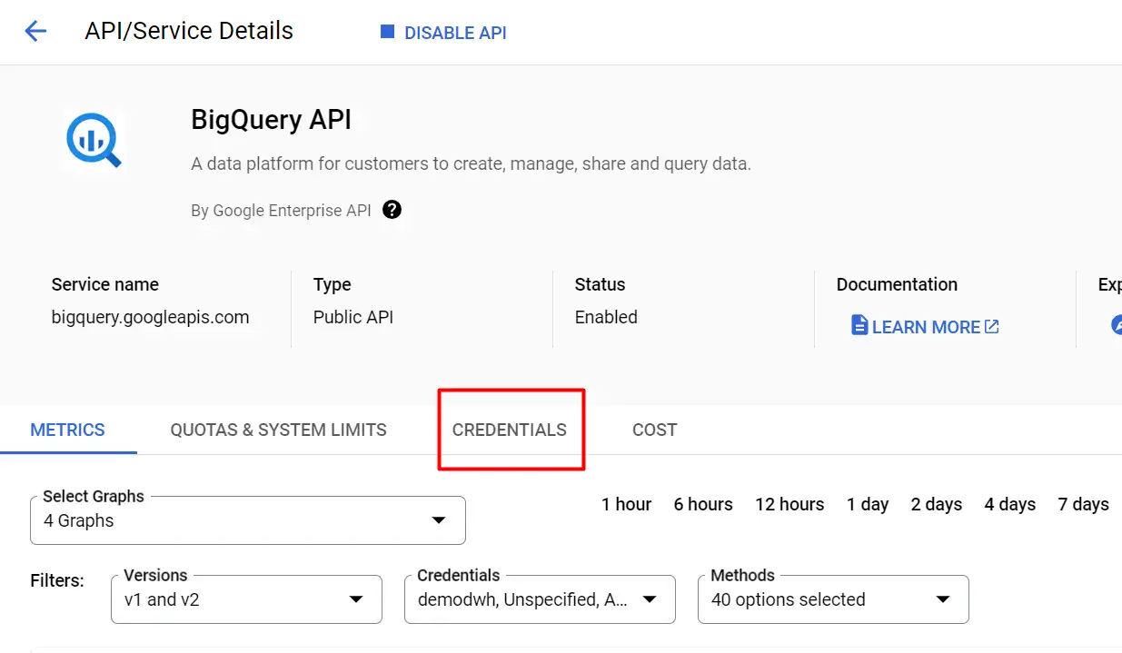The image size is (1122, 653).
Task: Open the LEARN MORE documentation link
Action: 926,326
